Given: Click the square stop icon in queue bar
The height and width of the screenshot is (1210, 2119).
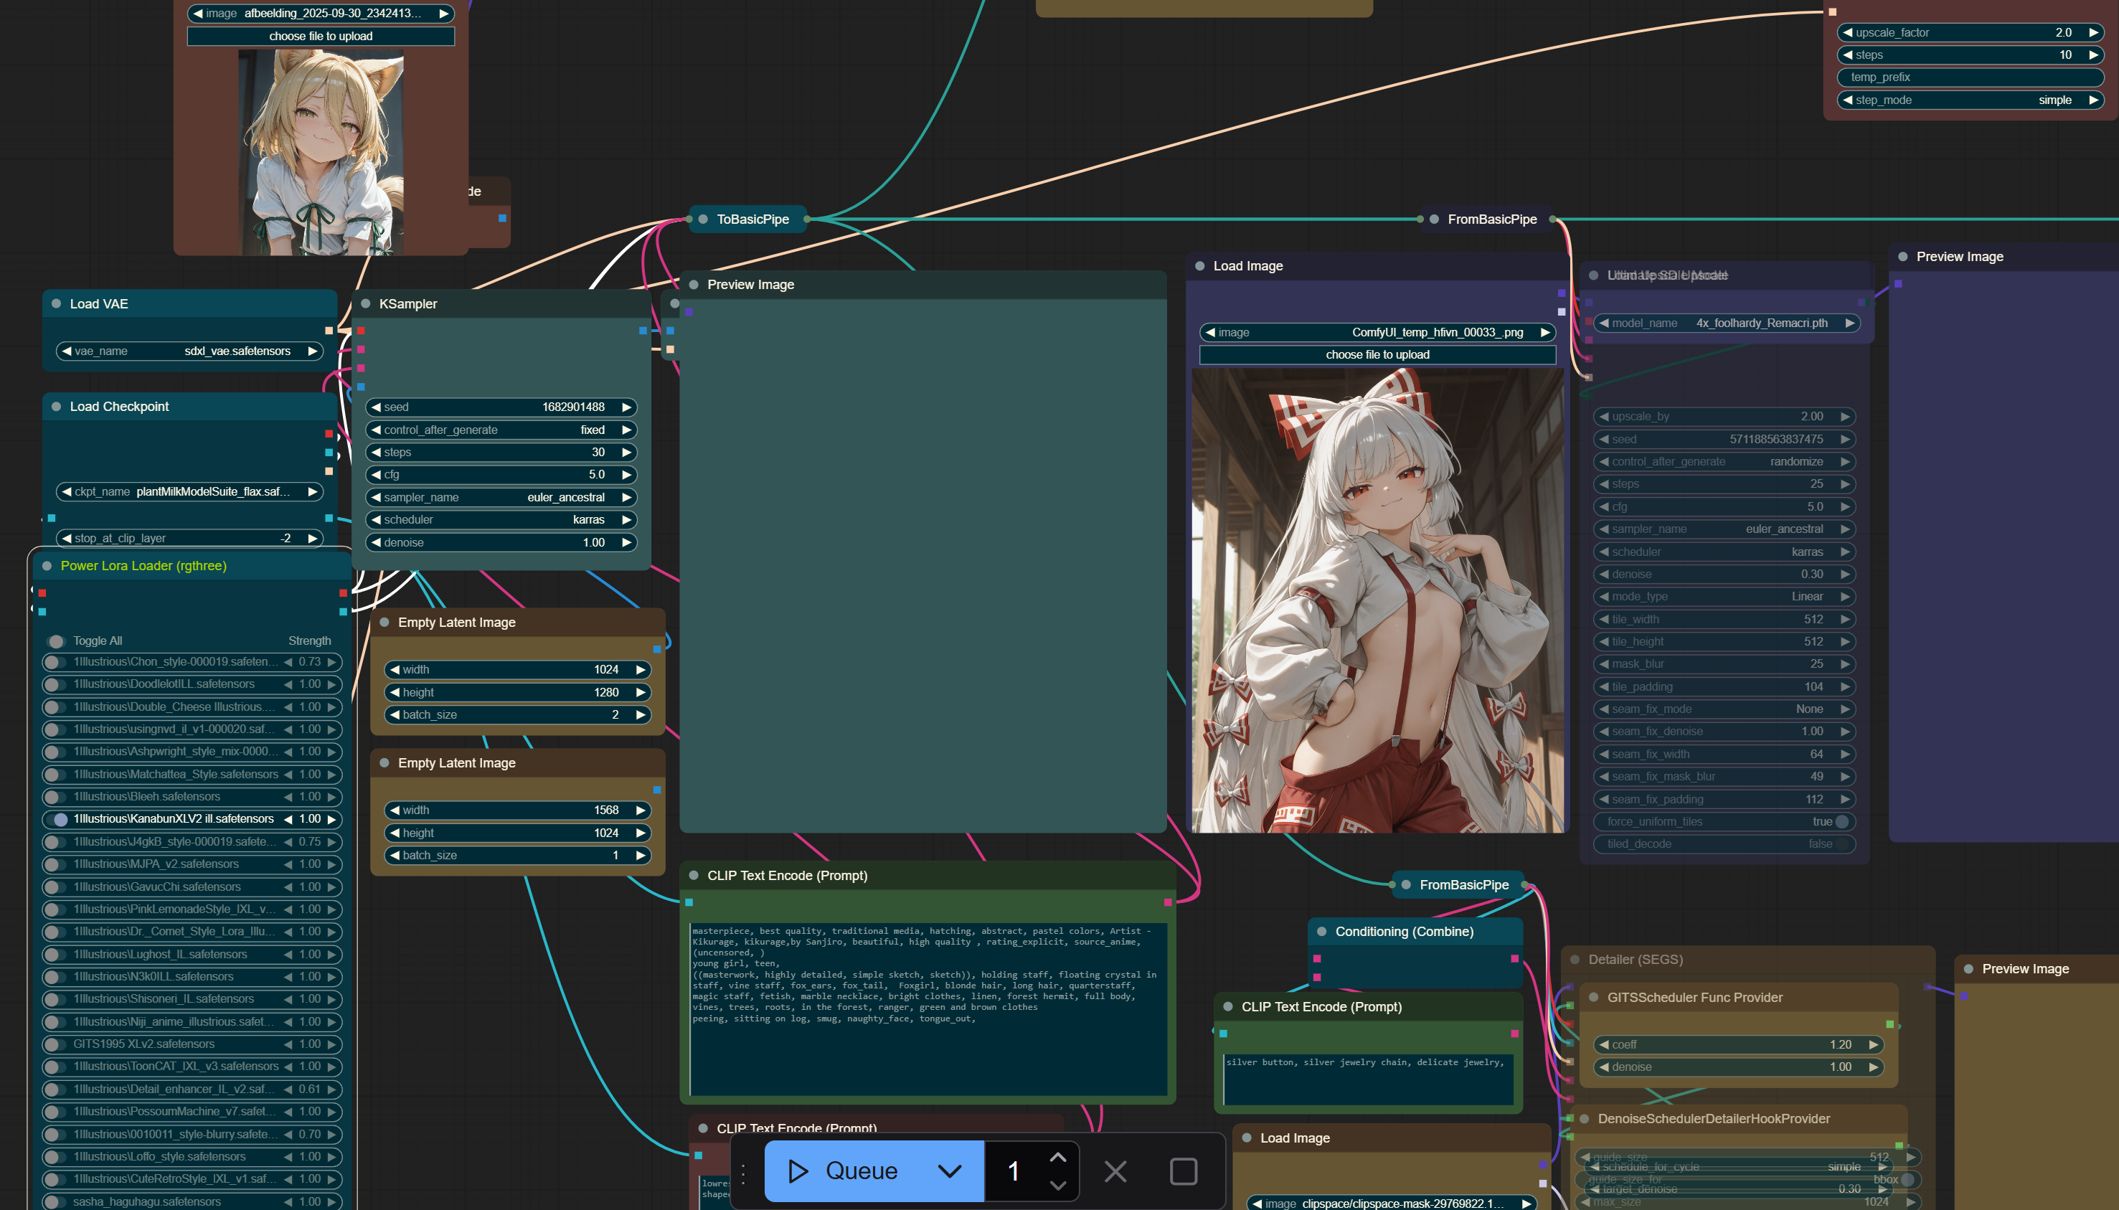Looking at the screenshot, I should coord(1184,1172).
